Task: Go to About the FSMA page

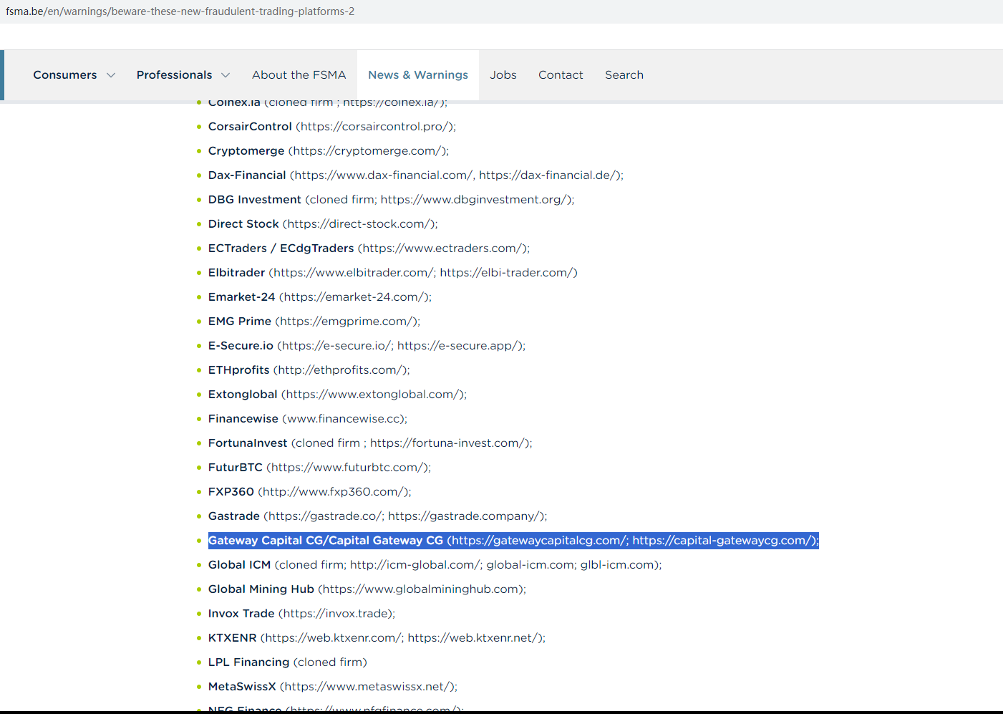Action: pyautogui.click(x=299, y=75)
